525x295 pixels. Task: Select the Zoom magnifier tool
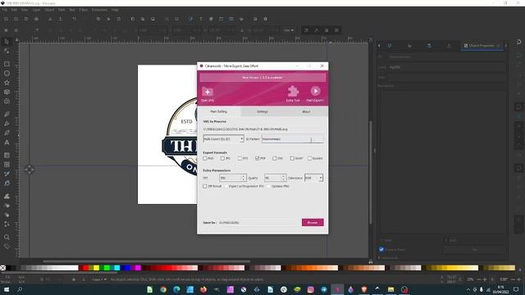tap(7, 237)
